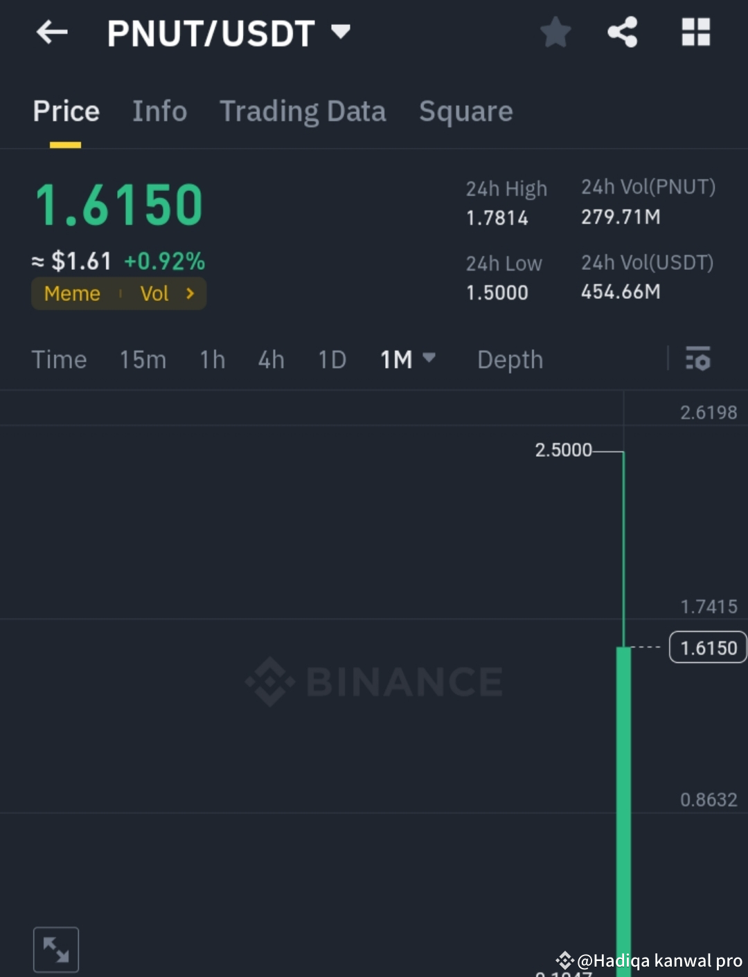Favorite PNUT/USDT using the star icon
This screenshot has height=977, width=748.
[x=555, y=32]
